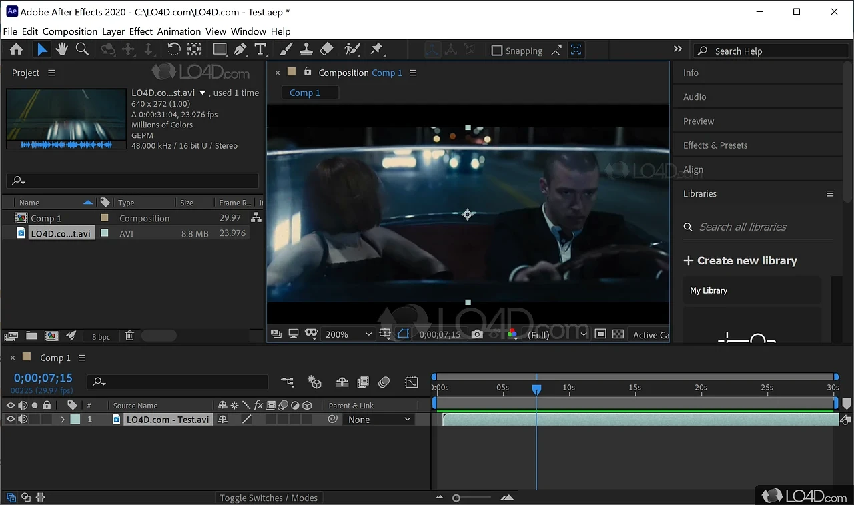The image size is (854, 505).
Task: Open the Parent & Link None dropdown
Action: pos(378,419)
